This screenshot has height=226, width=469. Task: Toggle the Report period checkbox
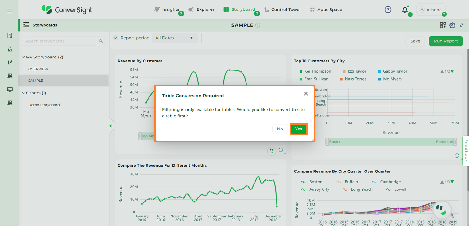point(116,38)
